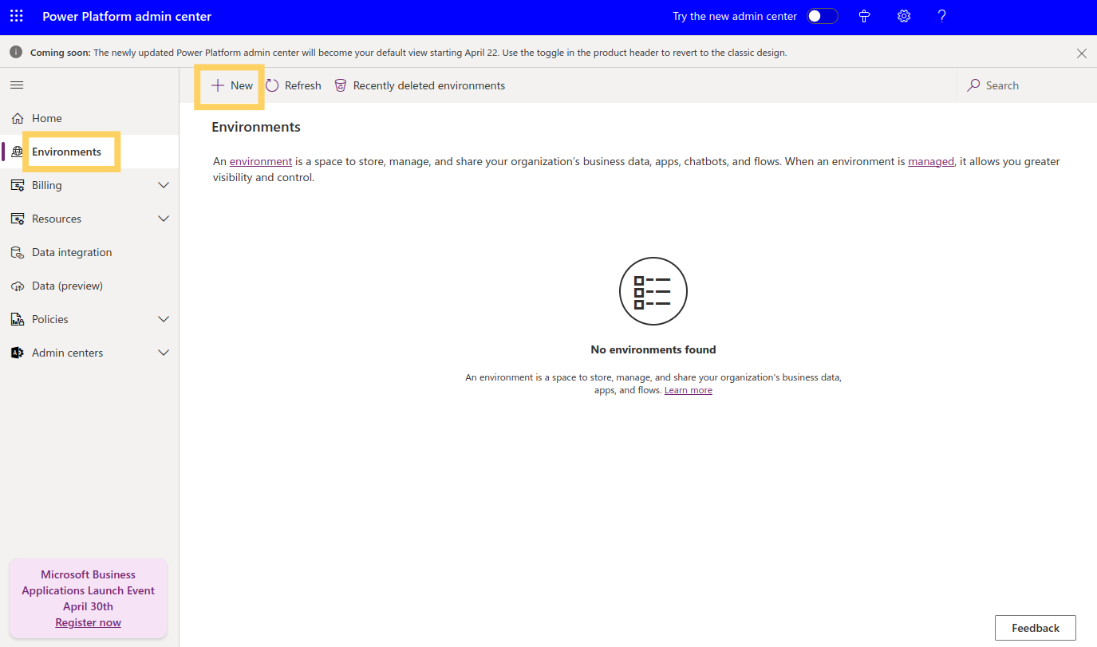
Task: Toggle Try the new admin center switch
Action: click(x=822, y=16)
